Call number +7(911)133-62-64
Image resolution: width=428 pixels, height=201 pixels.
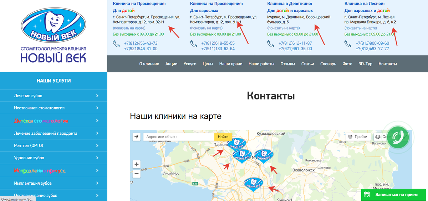(x=218, y=49)
